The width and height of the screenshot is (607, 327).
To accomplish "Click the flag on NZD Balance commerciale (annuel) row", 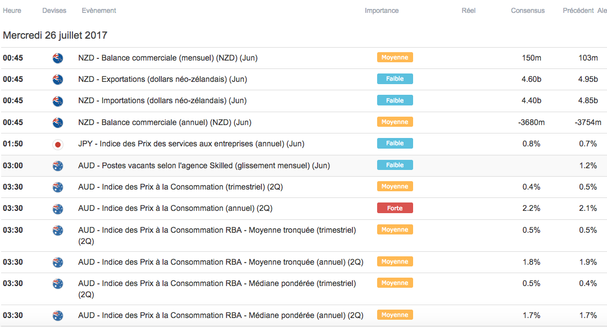I will [x=57, y=122].
